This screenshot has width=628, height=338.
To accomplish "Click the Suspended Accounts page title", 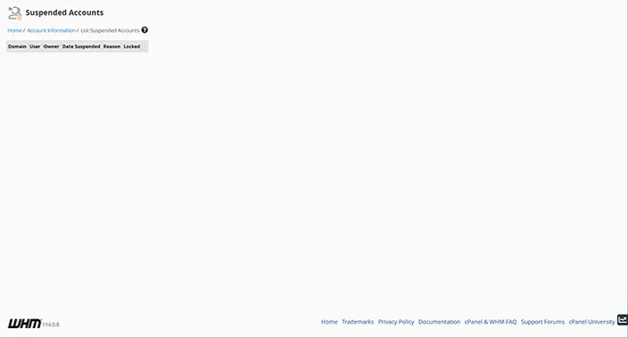I will pyautogui.click(x=64, y=12).
